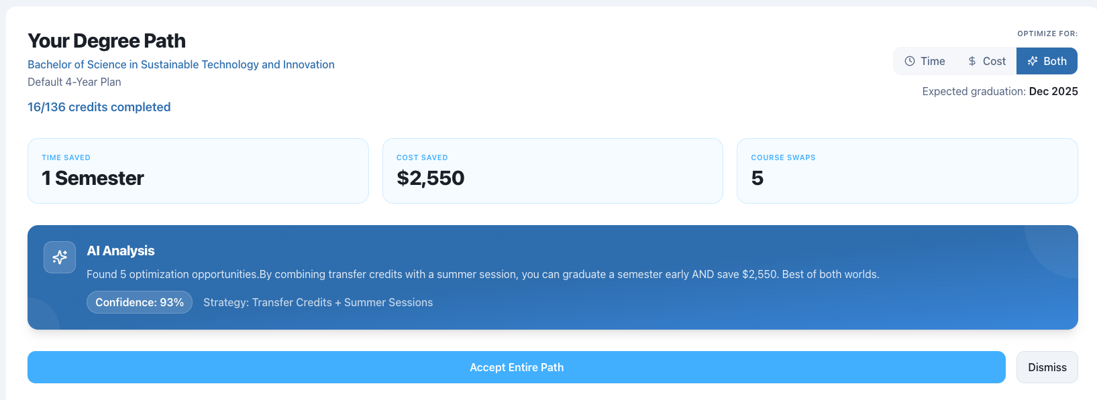1097x400 pixels.
Task: Click the Optimize For label
Action: (x=1047, y=33)
